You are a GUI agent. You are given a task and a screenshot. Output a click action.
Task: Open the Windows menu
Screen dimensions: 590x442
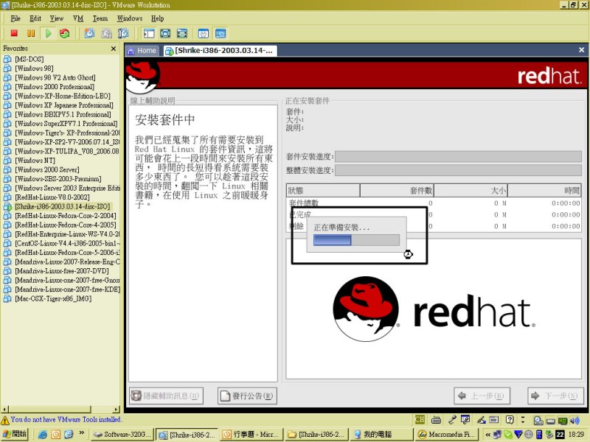click(130, 18)
